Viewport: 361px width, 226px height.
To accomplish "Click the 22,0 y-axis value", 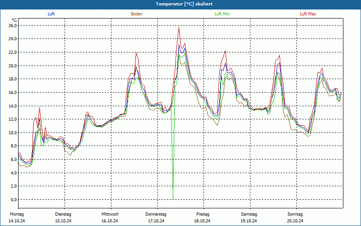I will point(13,52).
